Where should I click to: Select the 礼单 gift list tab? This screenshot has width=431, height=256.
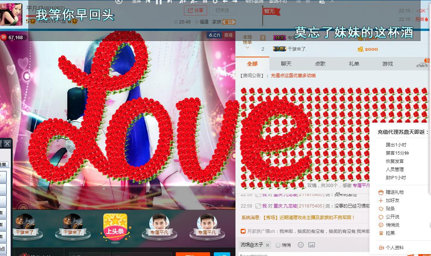[x=354, y=64]
